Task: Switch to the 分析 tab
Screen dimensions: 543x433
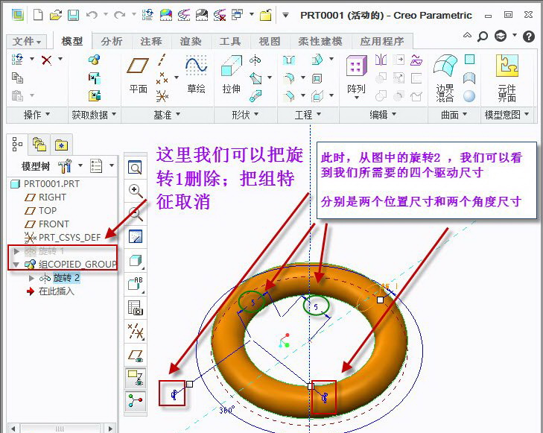Action: [112, 42]
